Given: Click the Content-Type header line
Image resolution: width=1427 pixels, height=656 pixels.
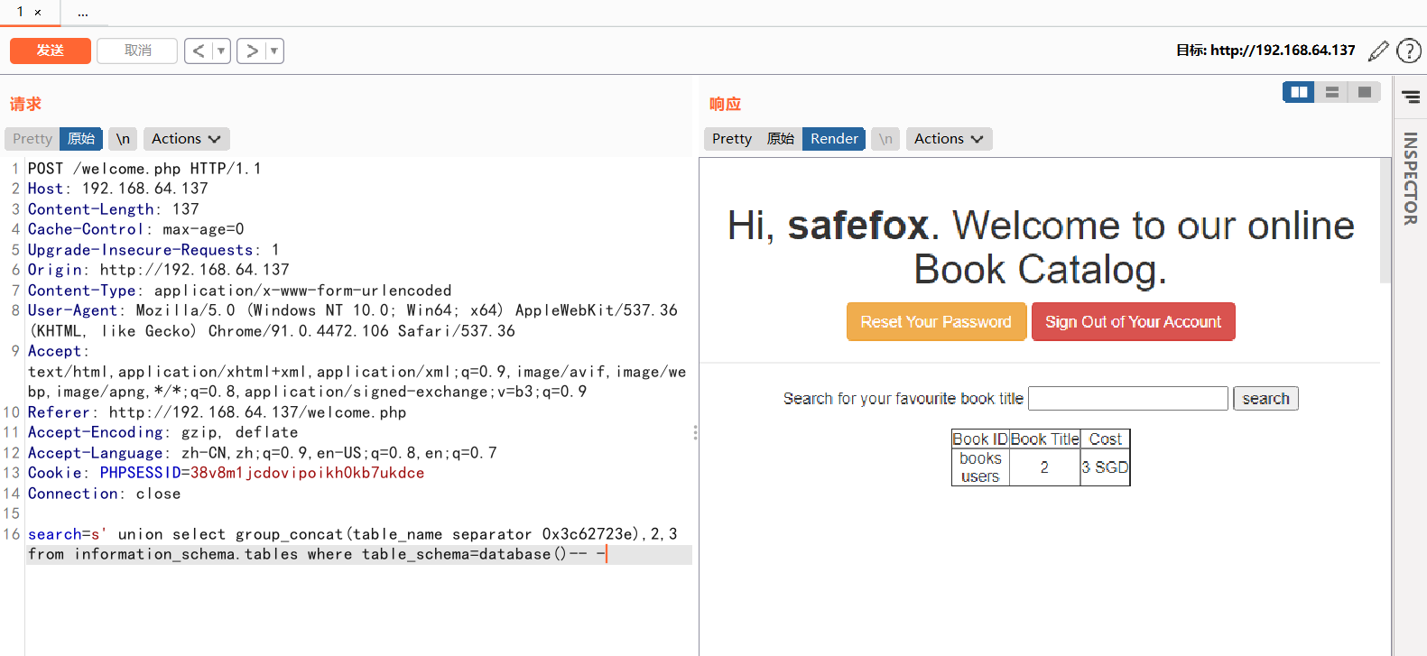Looking at the screenshot, I should pyautogui.click(x=240, y=291).
